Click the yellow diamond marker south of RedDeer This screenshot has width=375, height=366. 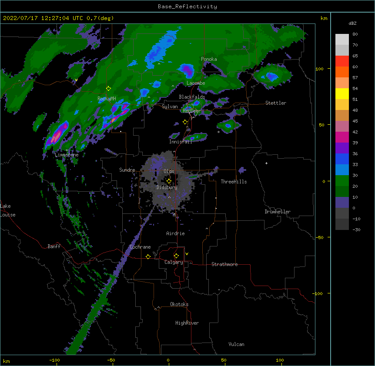tap(185, 122)
